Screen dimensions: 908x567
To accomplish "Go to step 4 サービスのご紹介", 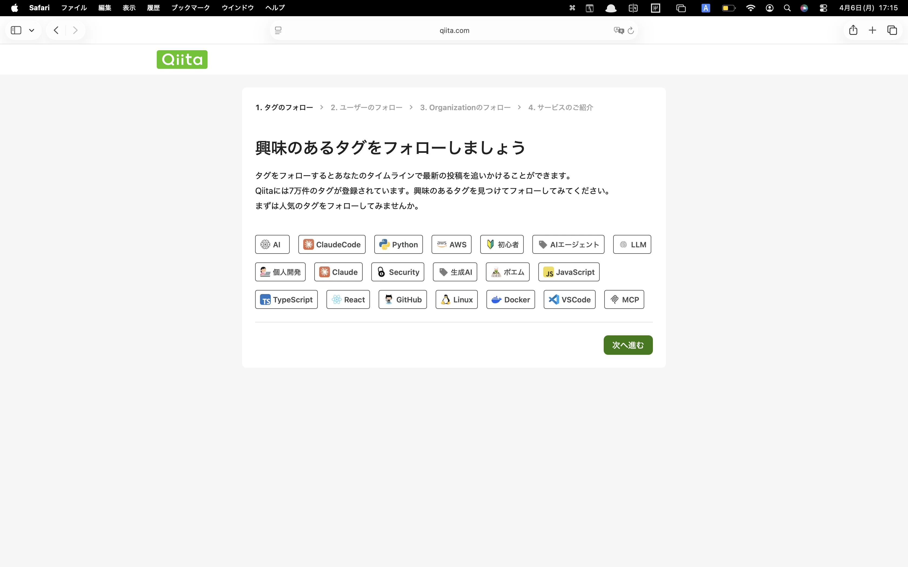I will pyautogui.click(x=560, y=108).
